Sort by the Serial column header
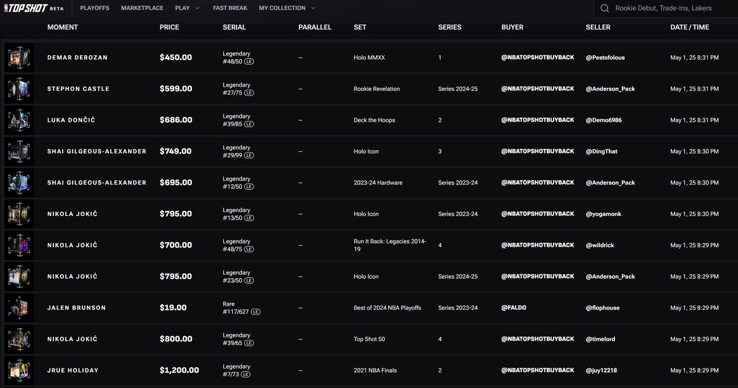 point(234,27)
